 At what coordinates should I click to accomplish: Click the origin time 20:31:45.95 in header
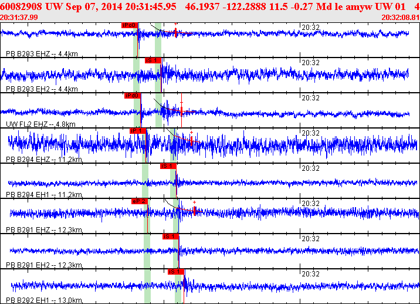(151, 6)
